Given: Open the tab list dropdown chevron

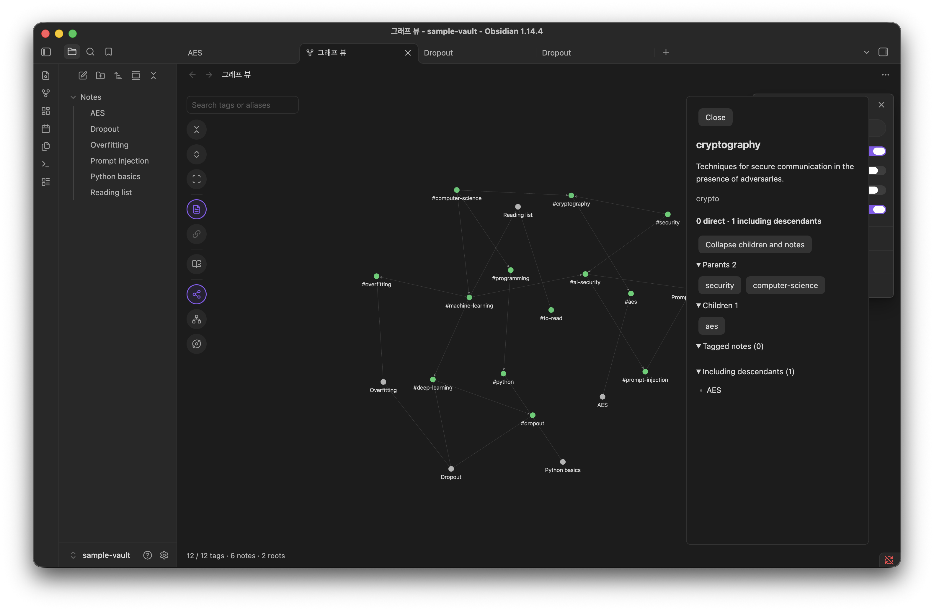Looking at the screenshot, I should 866,52.
